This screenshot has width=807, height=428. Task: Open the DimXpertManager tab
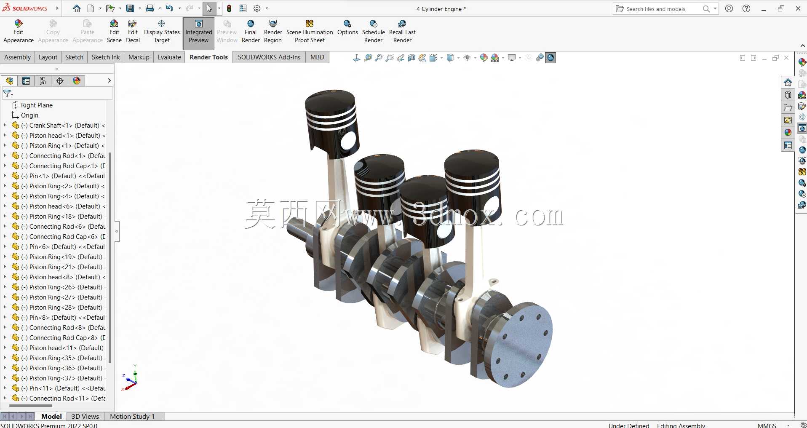(60, 81)
